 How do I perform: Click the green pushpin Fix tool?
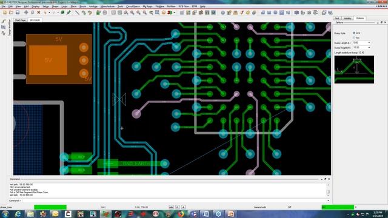pyautogui.click(x=69, y=12)
